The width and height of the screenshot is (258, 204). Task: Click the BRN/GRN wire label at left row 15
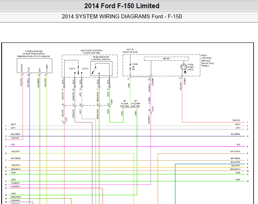tap(16, 197)
